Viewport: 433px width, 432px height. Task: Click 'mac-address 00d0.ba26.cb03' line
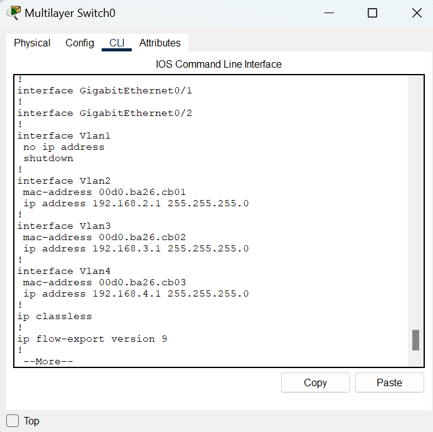104,283
